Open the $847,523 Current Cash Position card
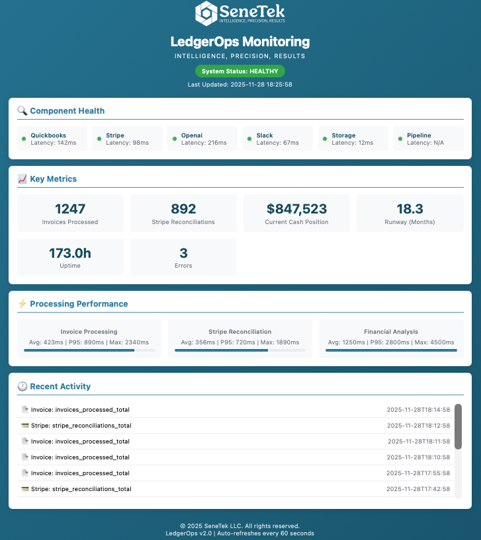 point(296,213)
